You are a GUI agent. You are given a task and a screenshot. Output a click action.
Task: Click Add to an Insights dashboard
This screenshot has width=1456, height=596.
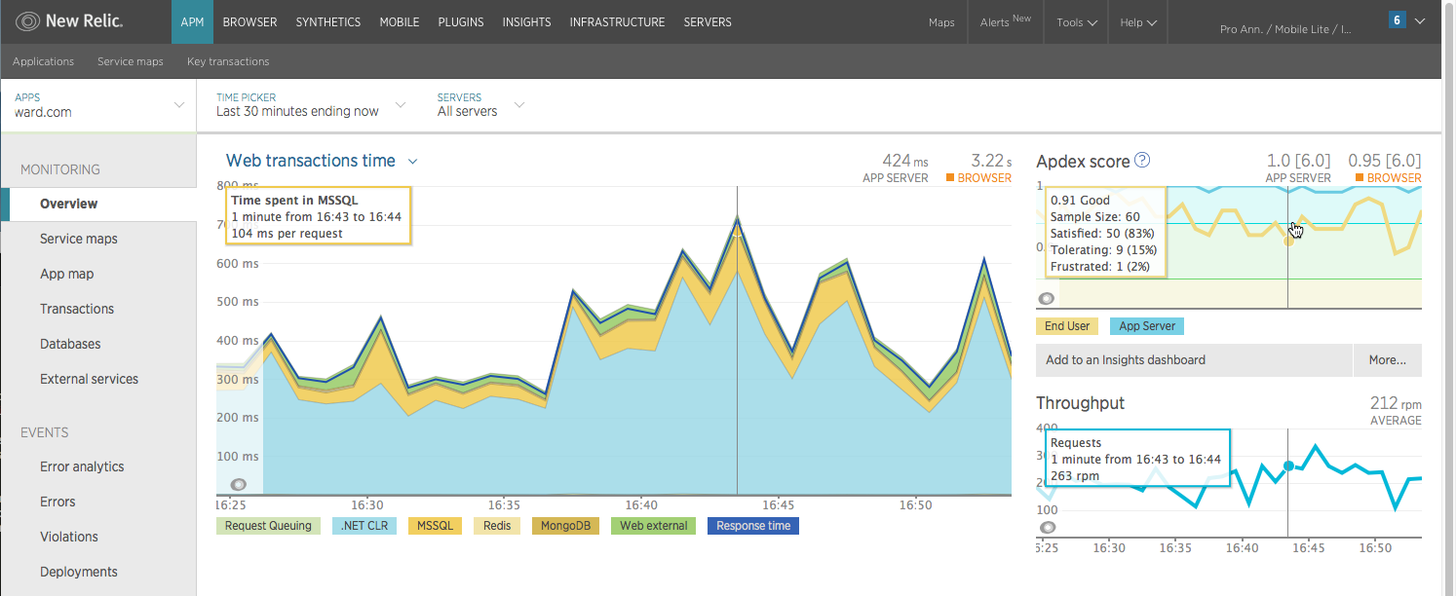pyautogui.click(x=1195, y=359)
